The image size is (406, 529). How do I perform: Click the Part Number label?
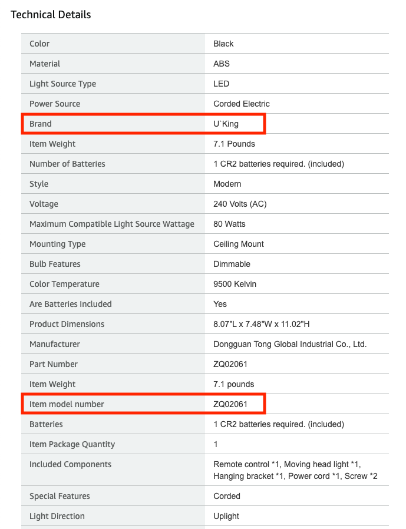coord(54,364)
